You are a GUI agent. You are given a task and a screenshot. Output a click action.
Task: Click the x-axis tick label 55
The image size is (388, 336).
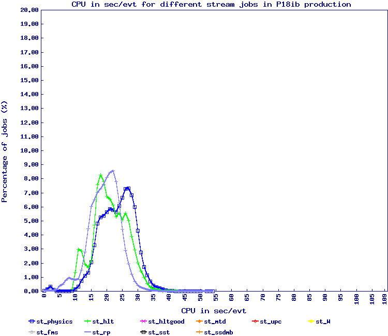(x=216, y=297)
